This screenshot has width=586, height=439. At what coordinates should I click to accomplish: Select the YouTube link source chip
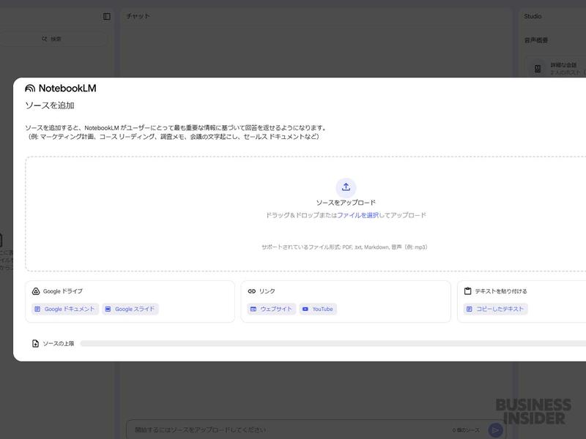(318, 309)
